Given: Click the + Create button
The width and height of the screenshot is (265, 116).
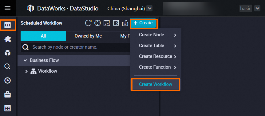Looking at the screenshot, I should tap(143, 23).
